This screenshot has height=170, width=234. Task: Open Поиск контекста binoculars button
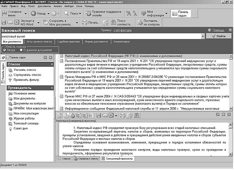[x=121, y=22]
